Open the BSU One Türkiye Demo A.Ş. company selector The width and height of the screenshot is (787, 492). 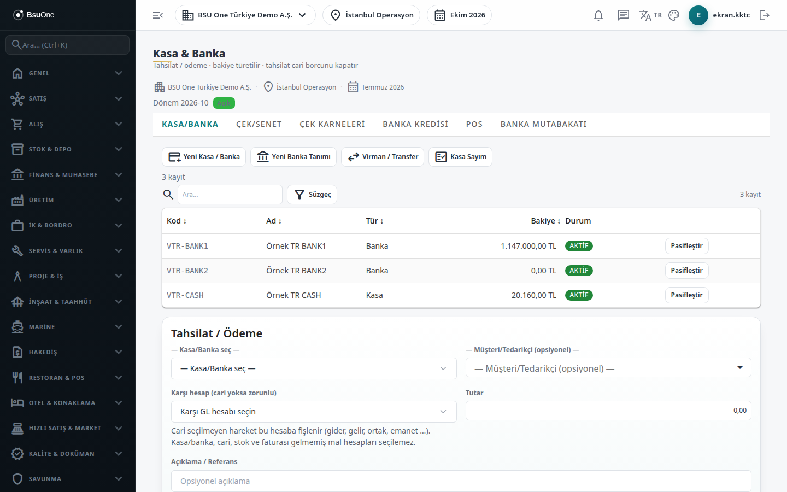coord(245,15)
